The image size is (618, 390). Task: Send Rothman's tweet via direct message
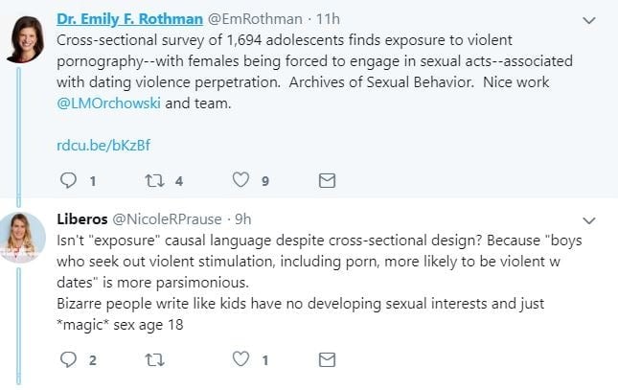(x=326, y=180)
